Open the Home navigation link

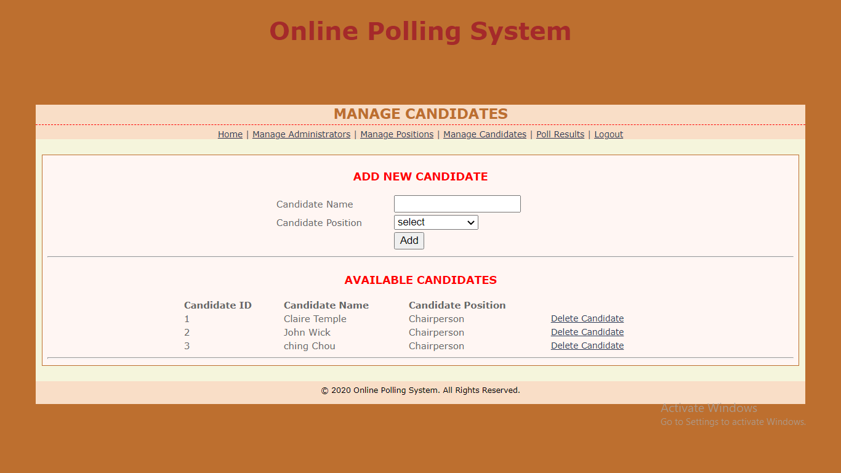pos(230,134)
